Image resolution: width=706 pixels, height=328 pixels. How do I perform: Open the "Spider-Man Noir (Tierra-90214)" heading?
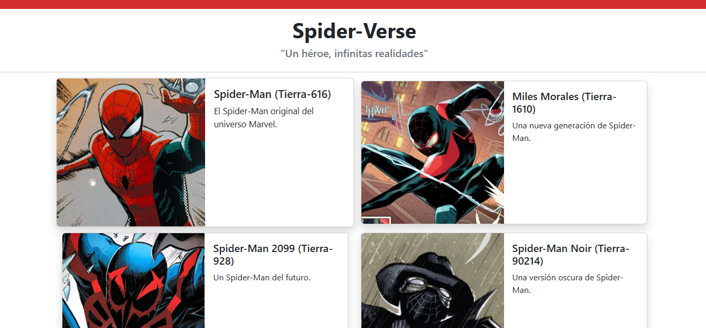[571, 255]
